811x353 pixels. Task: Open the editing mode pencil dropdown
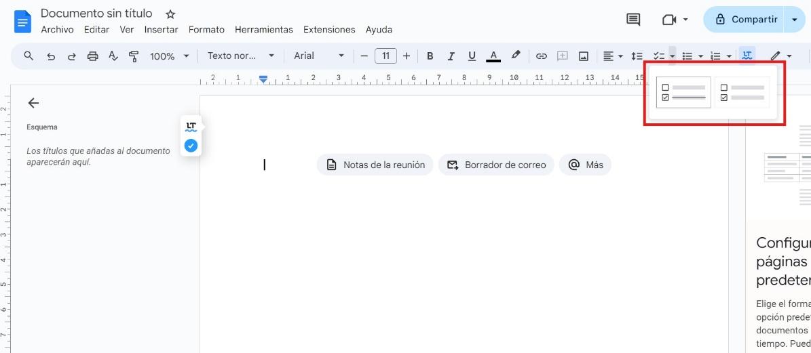(x=781, y=56)
